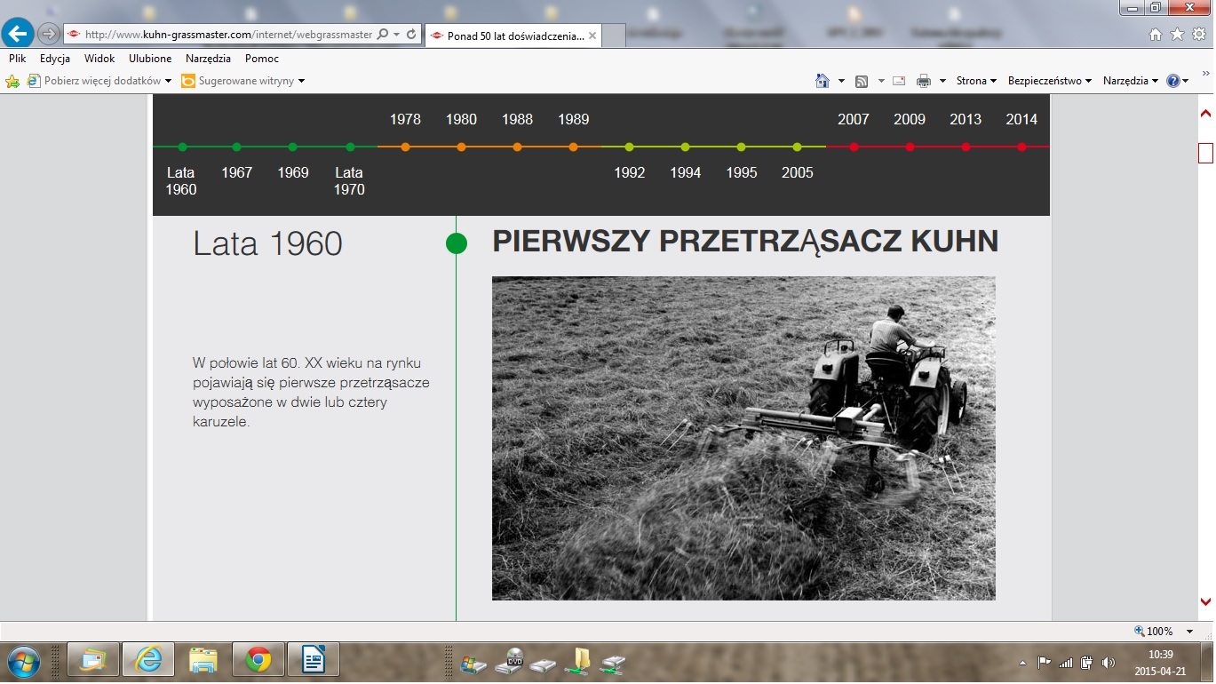The width and height of the screenshot is (1216, 684).
Task: Click the Action Center flag icon
Action: pos(1045,663)
